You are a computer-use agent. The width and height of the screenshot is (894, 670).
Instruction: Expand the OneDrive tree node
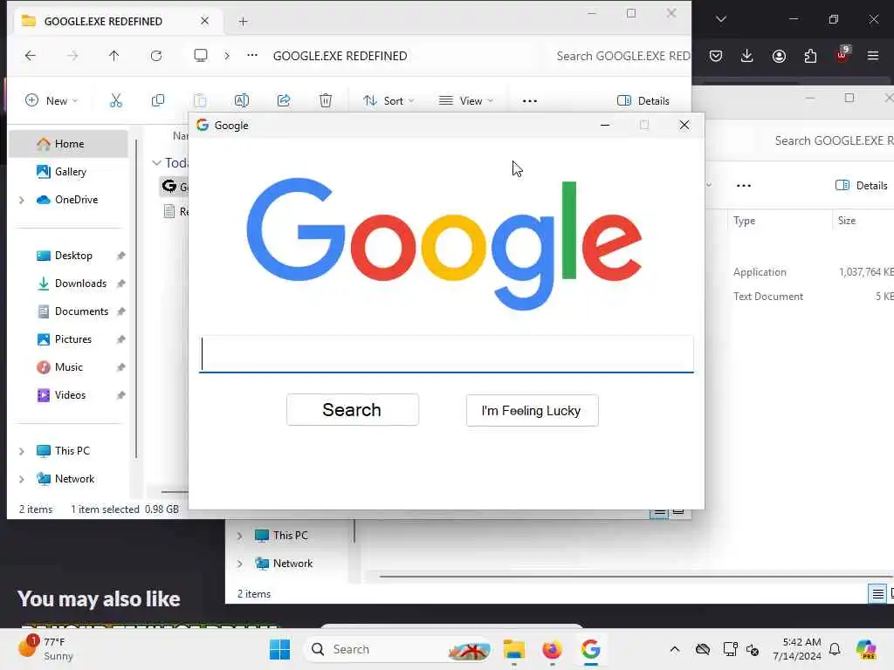pos(22,200)
